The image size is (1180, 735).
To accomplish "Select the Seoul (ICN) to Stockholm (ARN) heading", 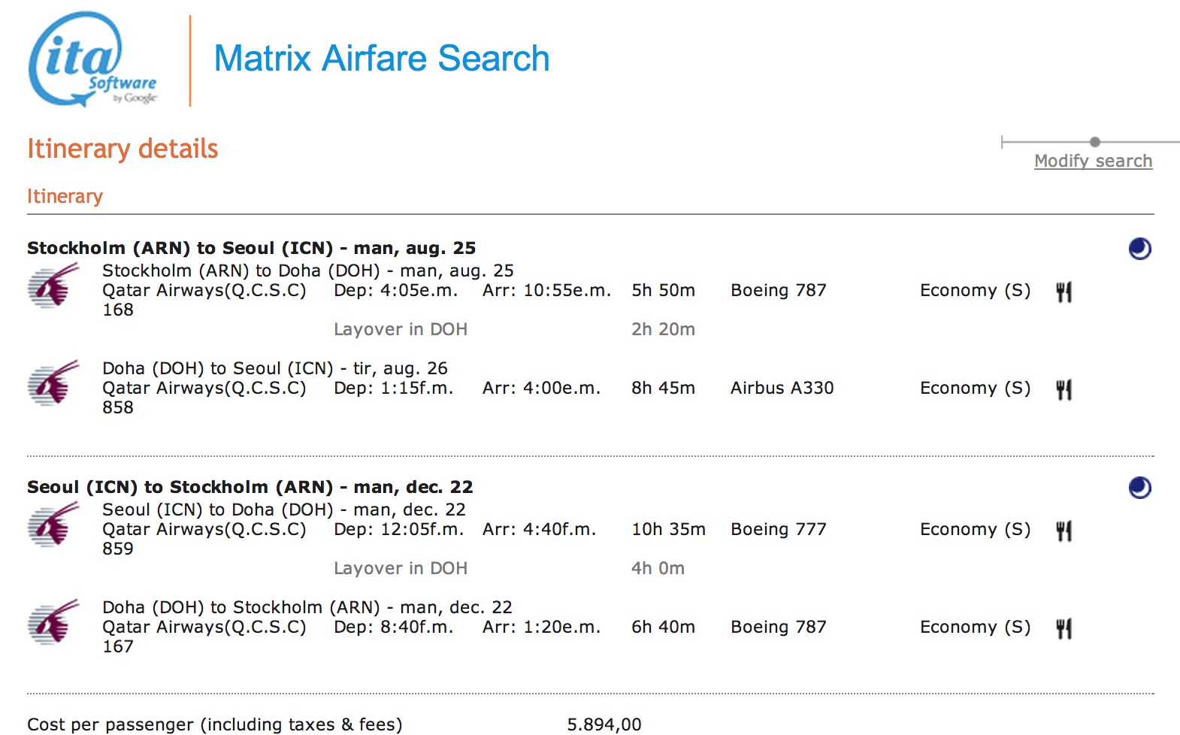I will coord(250,487).
